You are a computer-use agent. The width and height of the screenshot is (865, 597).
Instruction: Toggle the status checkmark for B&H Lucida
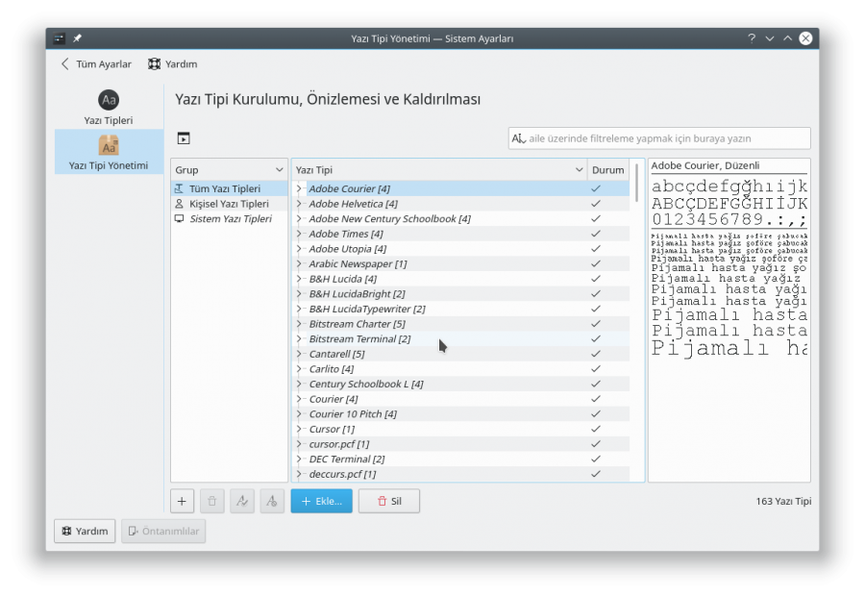pyautogui.click(x=596, y=279)
